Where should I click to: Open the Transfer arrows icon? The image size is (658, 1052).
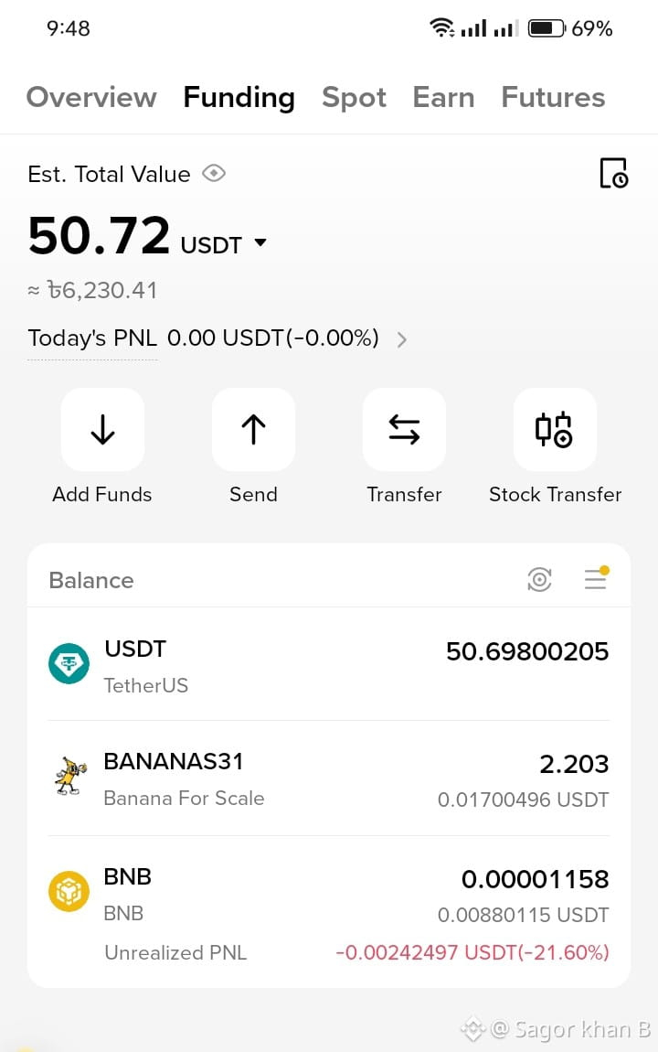tap(404, 429)
